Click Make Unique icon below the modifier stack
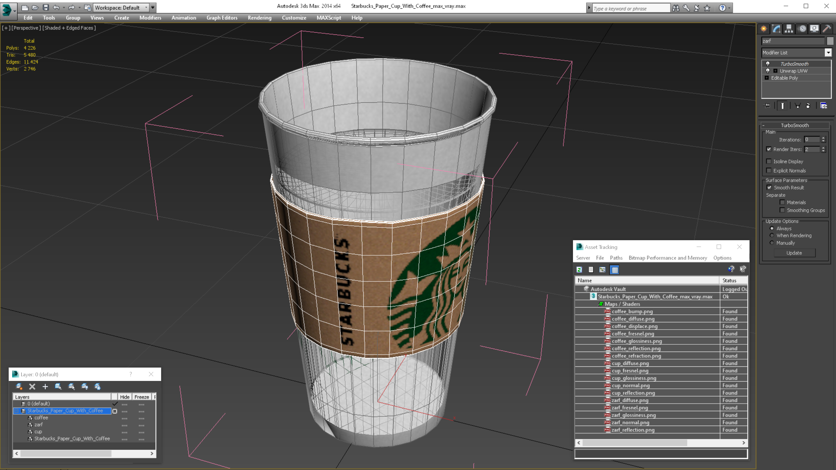Viewport: 836px width, 470px height. [x=798, y=106]
